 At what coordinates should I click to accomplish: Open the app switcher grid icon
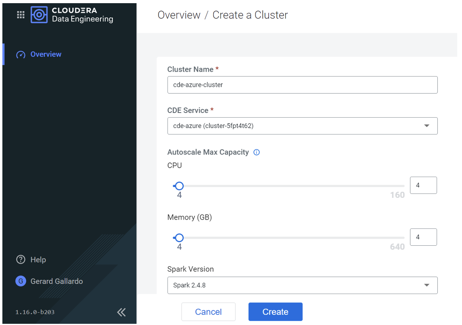pos(21,15)
